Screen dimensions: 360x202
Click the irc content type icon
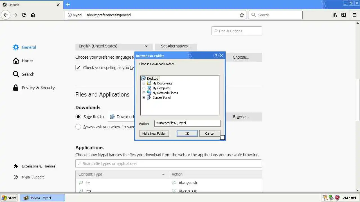click(x=81, y=183)
